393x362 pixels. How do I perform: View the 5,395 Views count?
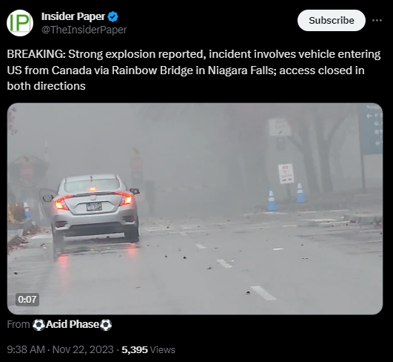pyautogui.click(x=148, y=349)
